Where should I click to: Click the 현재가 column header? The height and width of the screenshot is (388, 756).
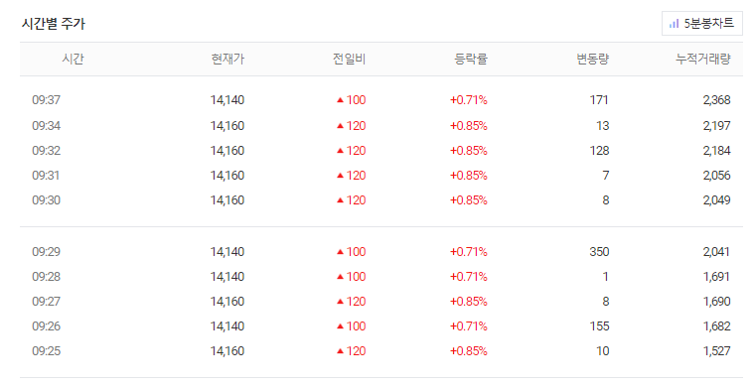(227, 60)
